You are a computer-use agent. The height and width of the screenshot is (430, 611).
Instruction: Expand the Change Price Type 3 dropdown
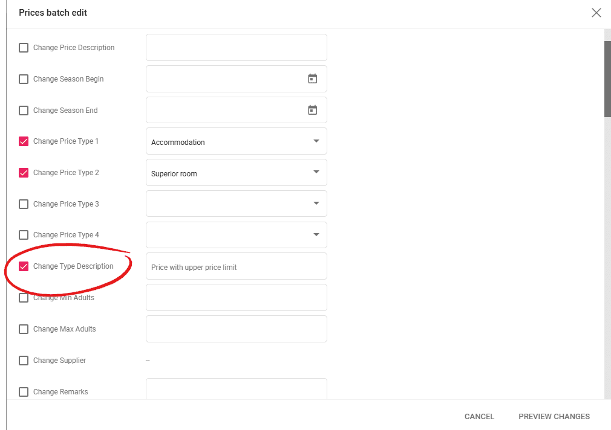pyautogui.click(x=316, y=204)
